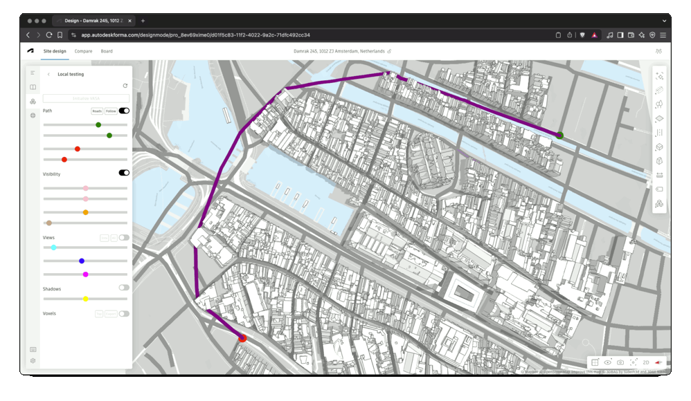Click the address link icon in header
The height and width of the screenshot is (401, 691).
click(x=389, y=51)
